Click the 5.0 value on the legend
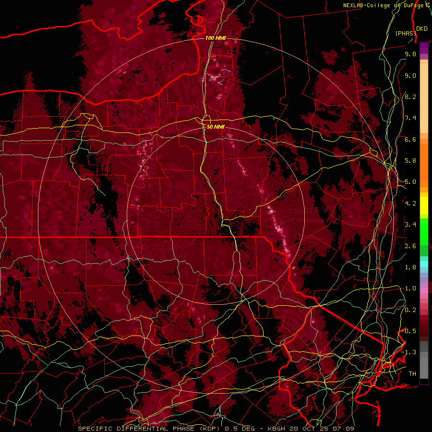The width and height of the screenshot is (432, 432). point(410,182)
